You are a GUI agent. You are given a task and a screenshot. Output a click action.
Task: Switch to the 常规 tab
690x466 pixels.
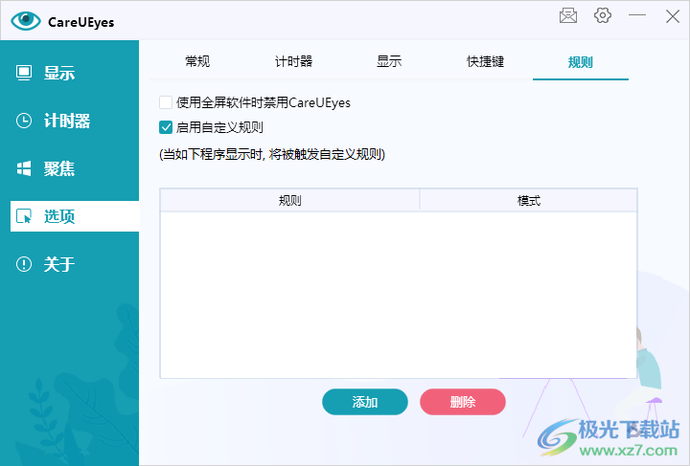tap(197, 61)
